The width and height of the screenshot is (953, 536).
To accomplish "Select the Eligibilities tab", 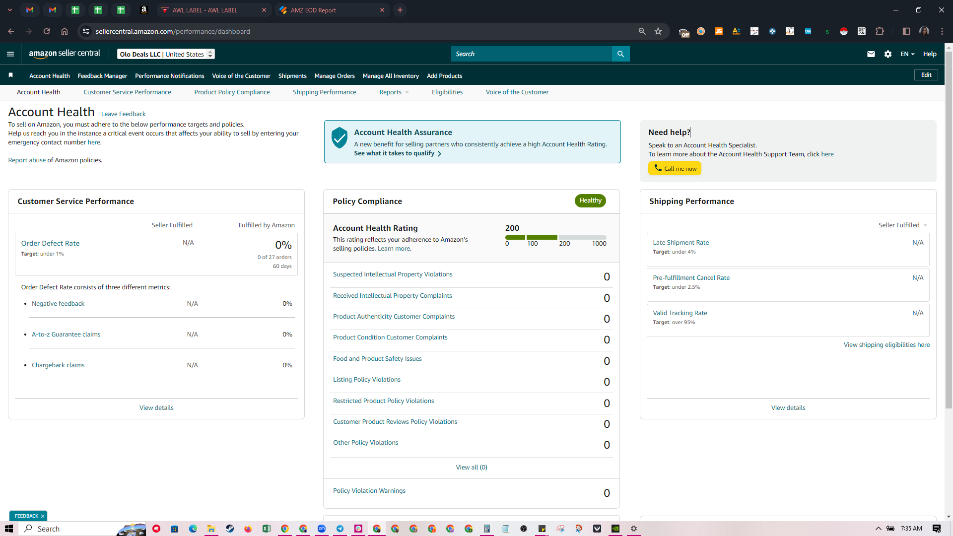I will coord(447,92).
